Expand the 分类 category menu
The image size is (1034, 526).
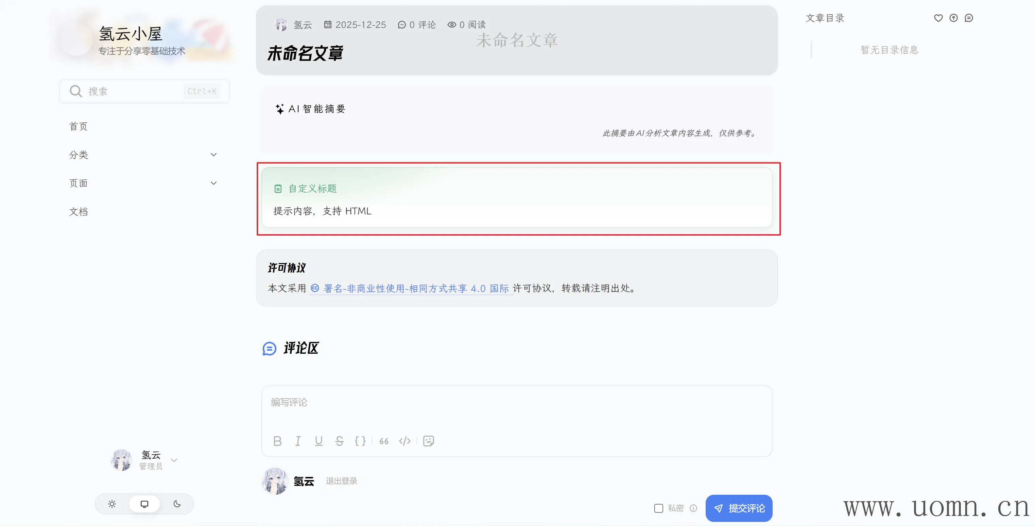[x=213, y=155]
